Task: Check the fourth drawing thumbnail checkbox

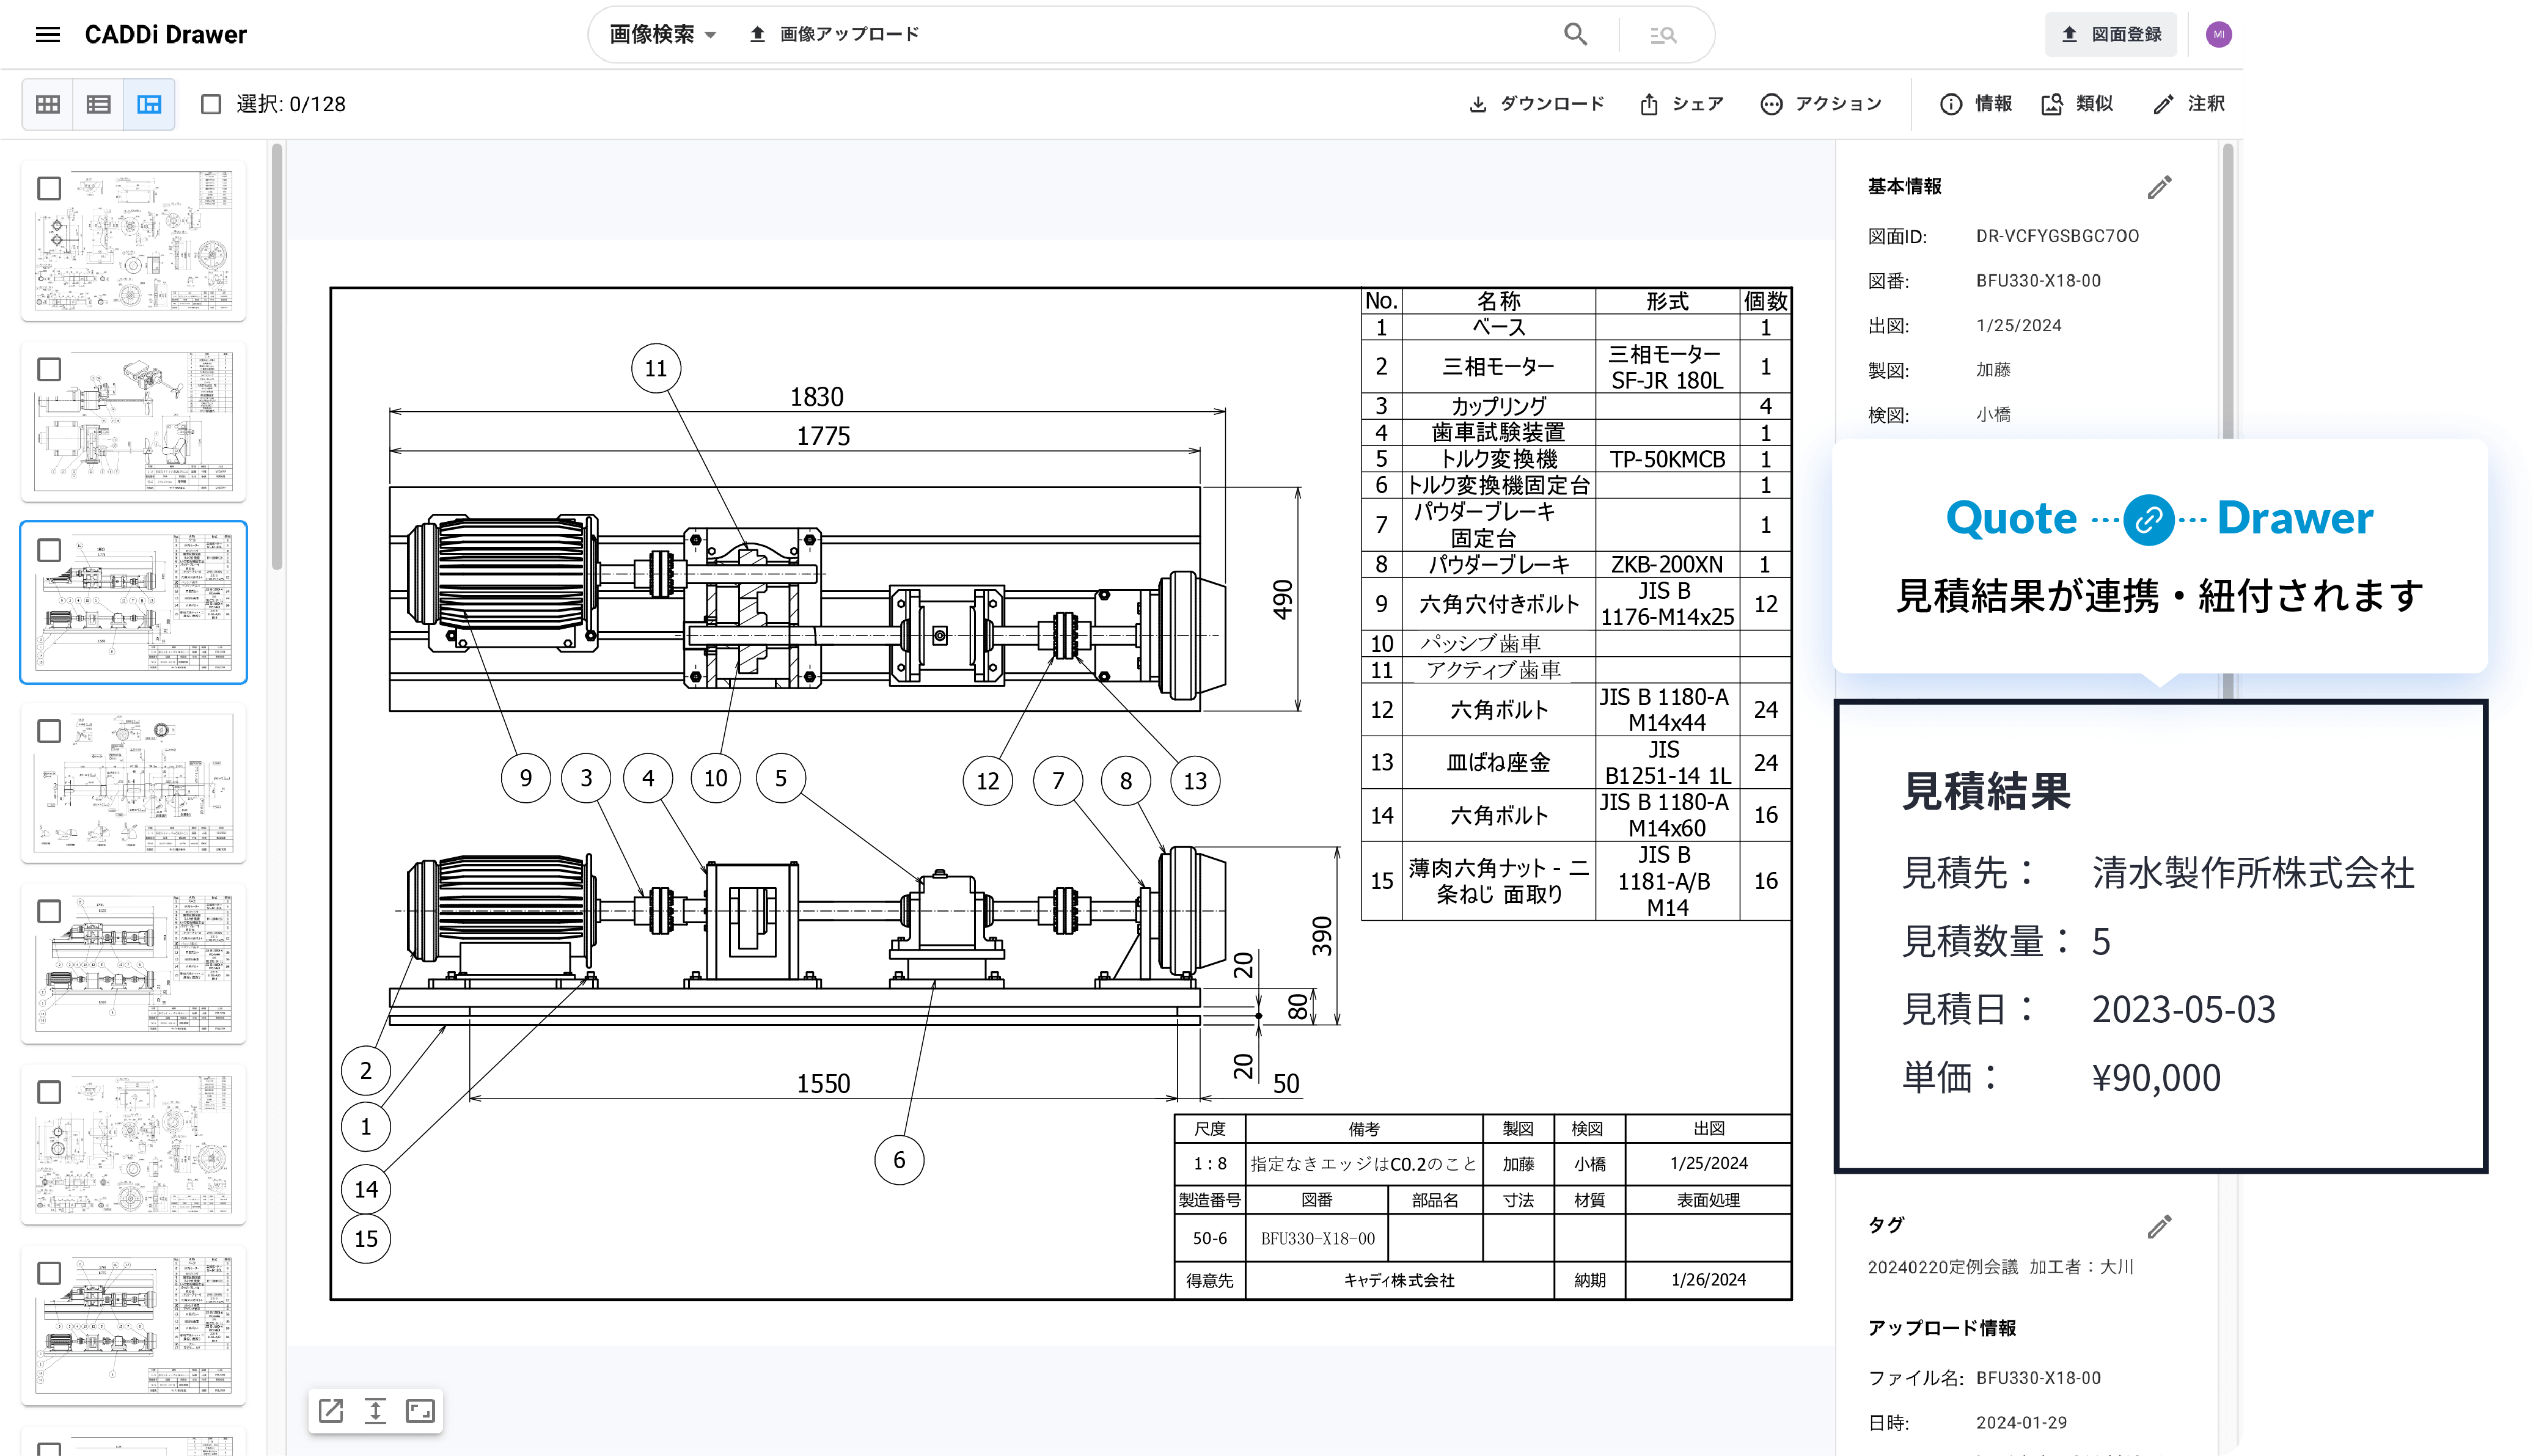Action: click(49, 731)
